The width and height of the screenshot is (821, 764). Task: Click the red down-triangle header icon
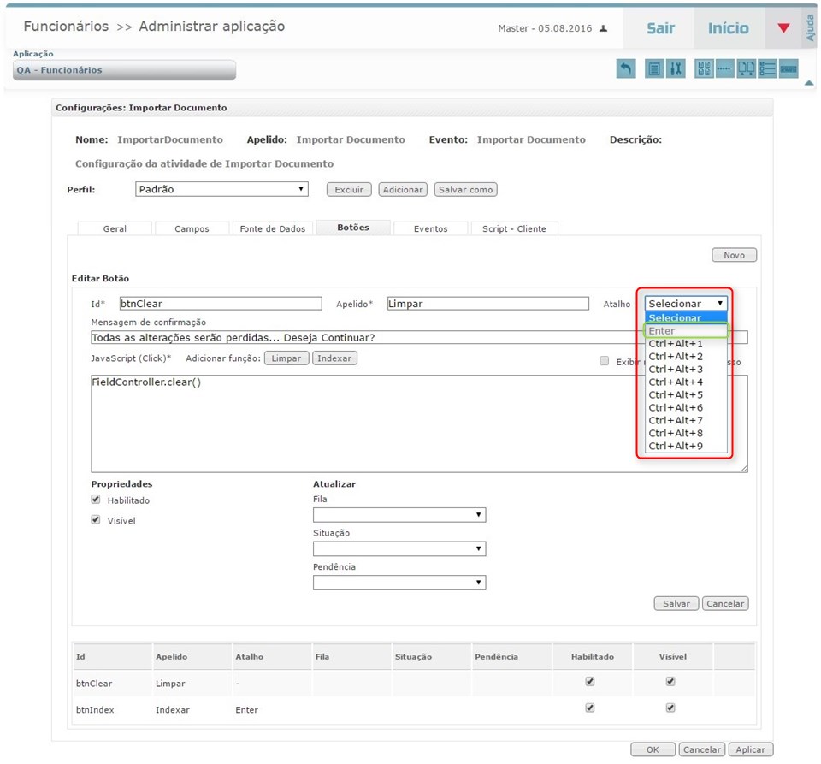coord(783,28)
